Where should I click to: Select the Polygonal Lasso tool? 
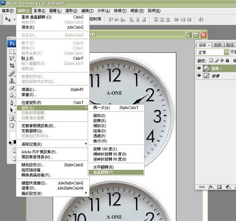(12, 58)
